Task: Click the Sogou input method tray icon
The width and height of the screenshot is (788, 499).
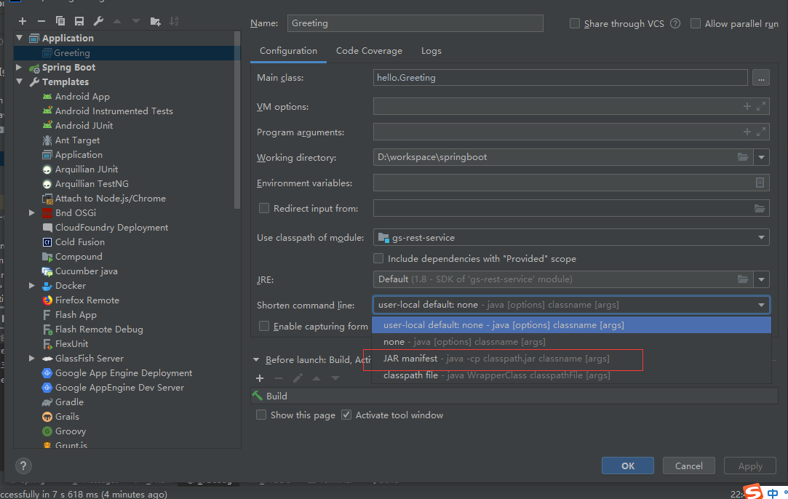Action: 753,492
